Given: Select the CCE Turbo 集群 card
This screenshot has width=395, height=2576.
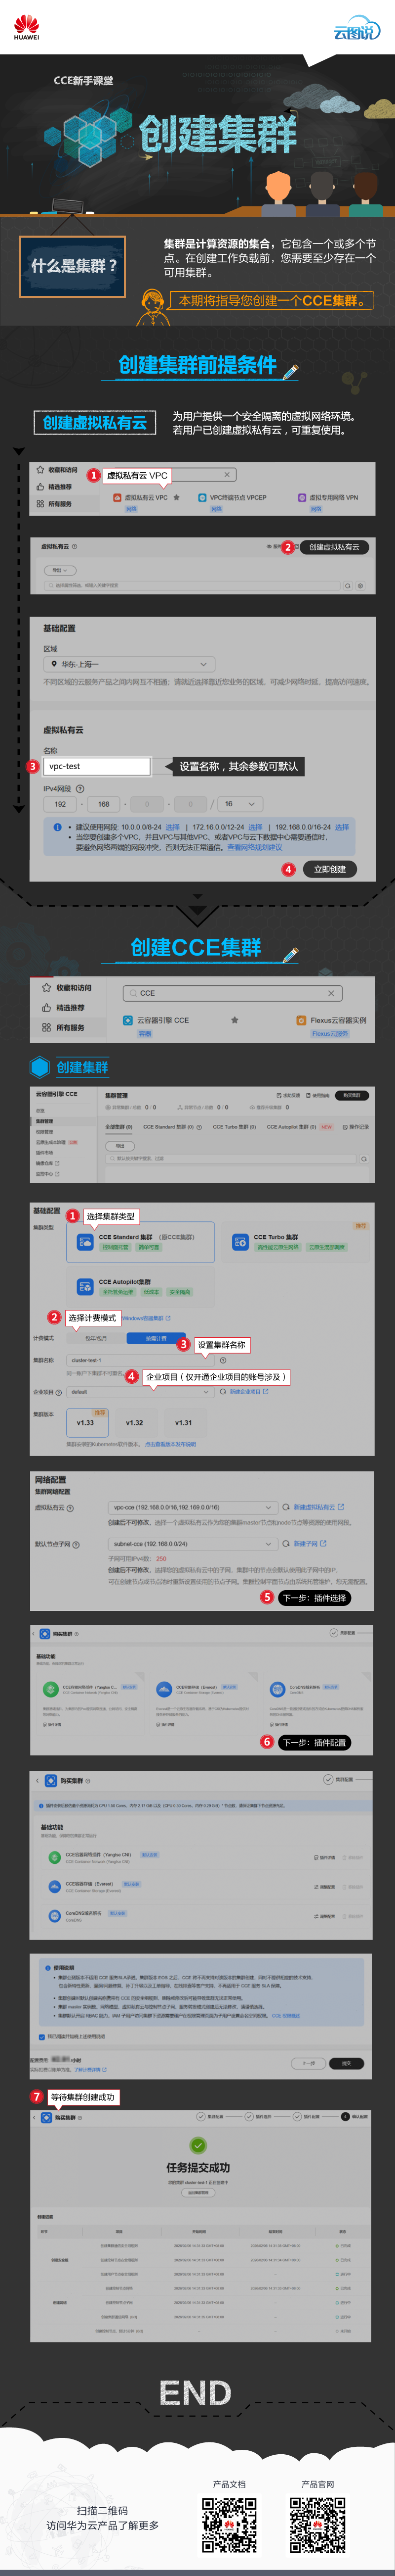Looking at the screenshot, I should (295, 1241).
